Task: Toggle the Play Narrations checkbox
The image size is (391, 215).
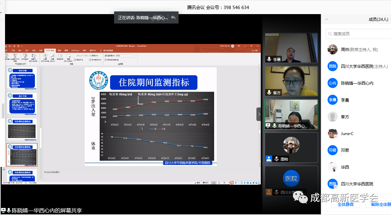Action: coord(75,60)
